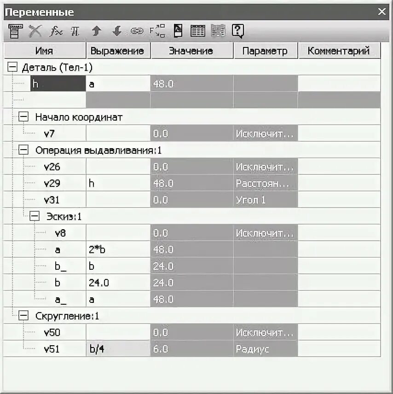Click expression 24.0 of variable b
This screenshot has width=393, height=394.
(x=118, y=283)
